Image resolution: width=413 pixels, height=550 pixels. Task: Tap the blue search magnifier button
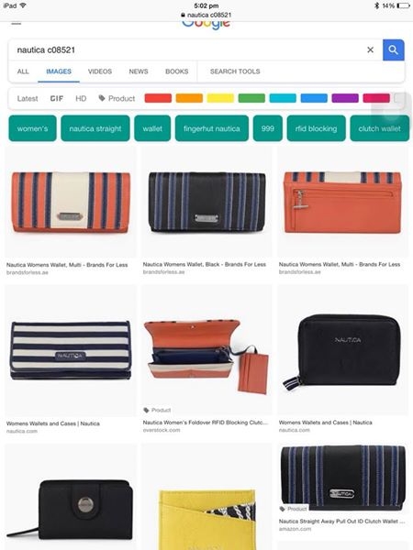tap(394, 49)
